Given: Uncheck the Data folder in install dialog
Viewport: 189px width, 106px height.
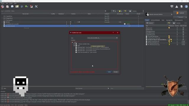Looking at the screenshot, I should pos(76,46).
